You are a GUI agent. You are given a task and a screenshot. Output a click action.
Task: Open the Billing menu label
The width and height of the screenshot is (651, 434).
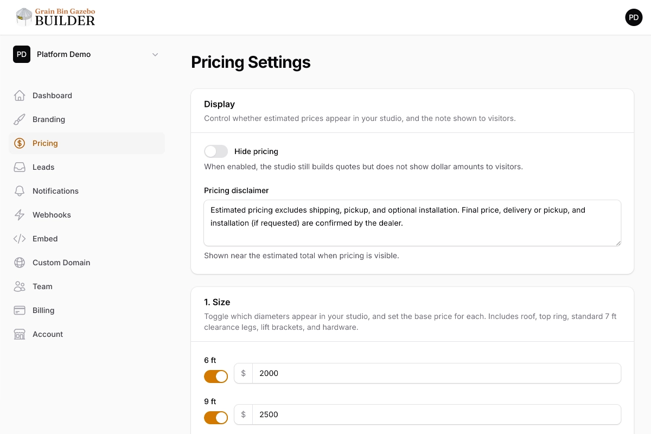43,310
